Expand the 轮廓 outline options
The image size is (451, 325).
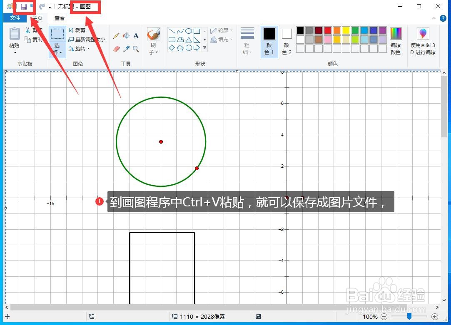[x=221, y=30]
